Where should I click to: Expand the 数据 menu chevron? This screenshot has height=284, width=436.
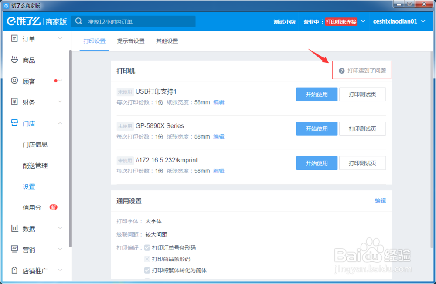pos(60,228)
